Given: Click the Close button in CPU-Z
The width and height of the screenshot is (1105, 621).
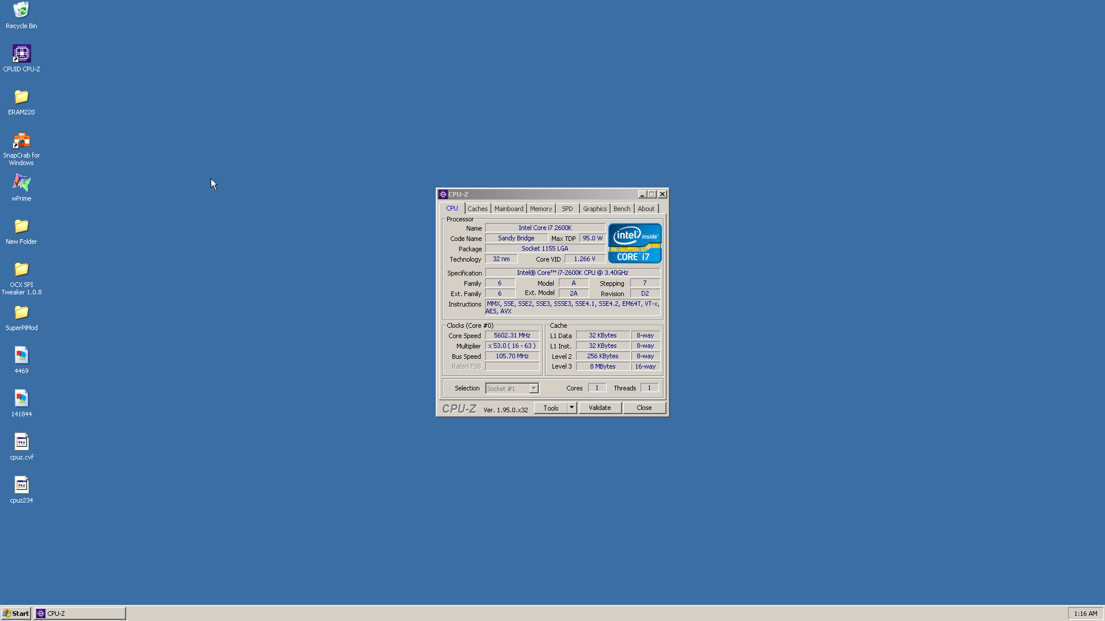Looking at the screenshot, I should (x=644, y=408).
